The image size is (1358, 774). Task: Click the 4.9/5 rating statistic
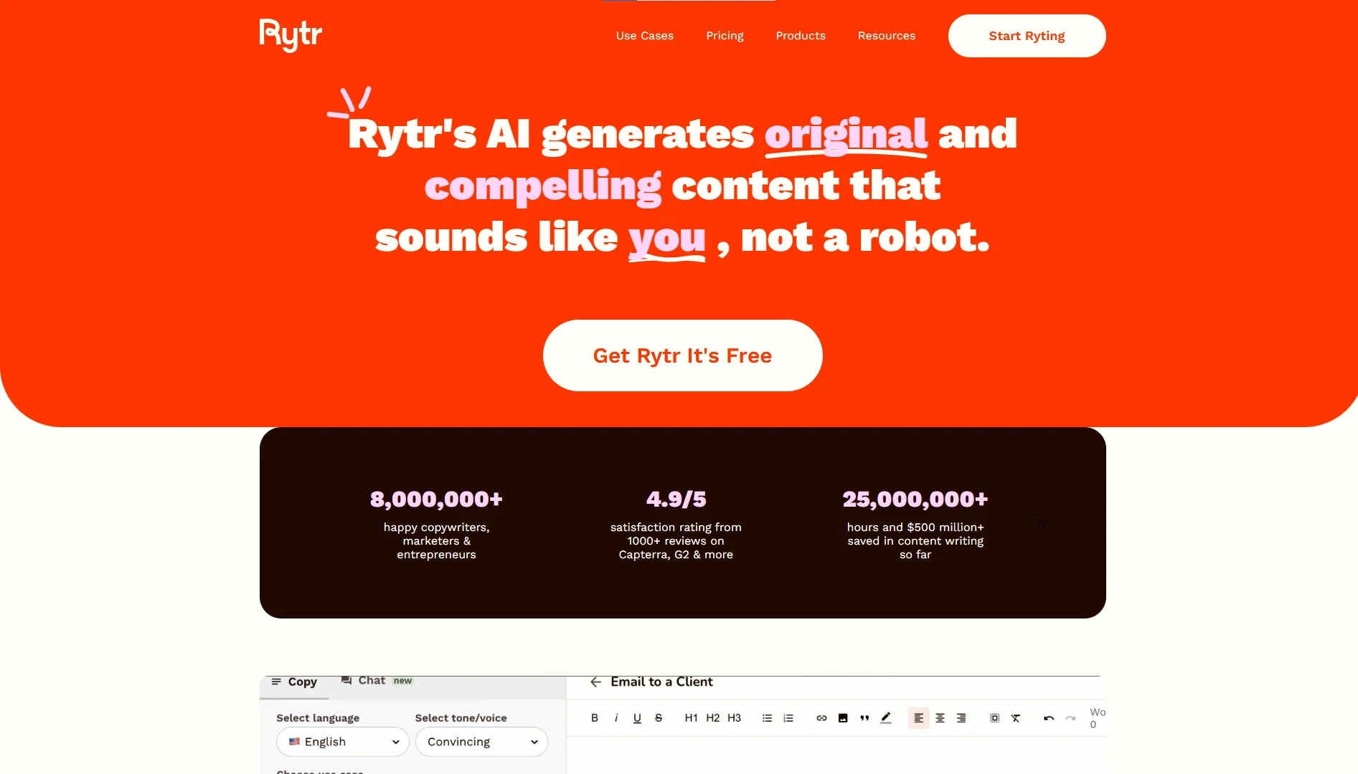[676, 499]
